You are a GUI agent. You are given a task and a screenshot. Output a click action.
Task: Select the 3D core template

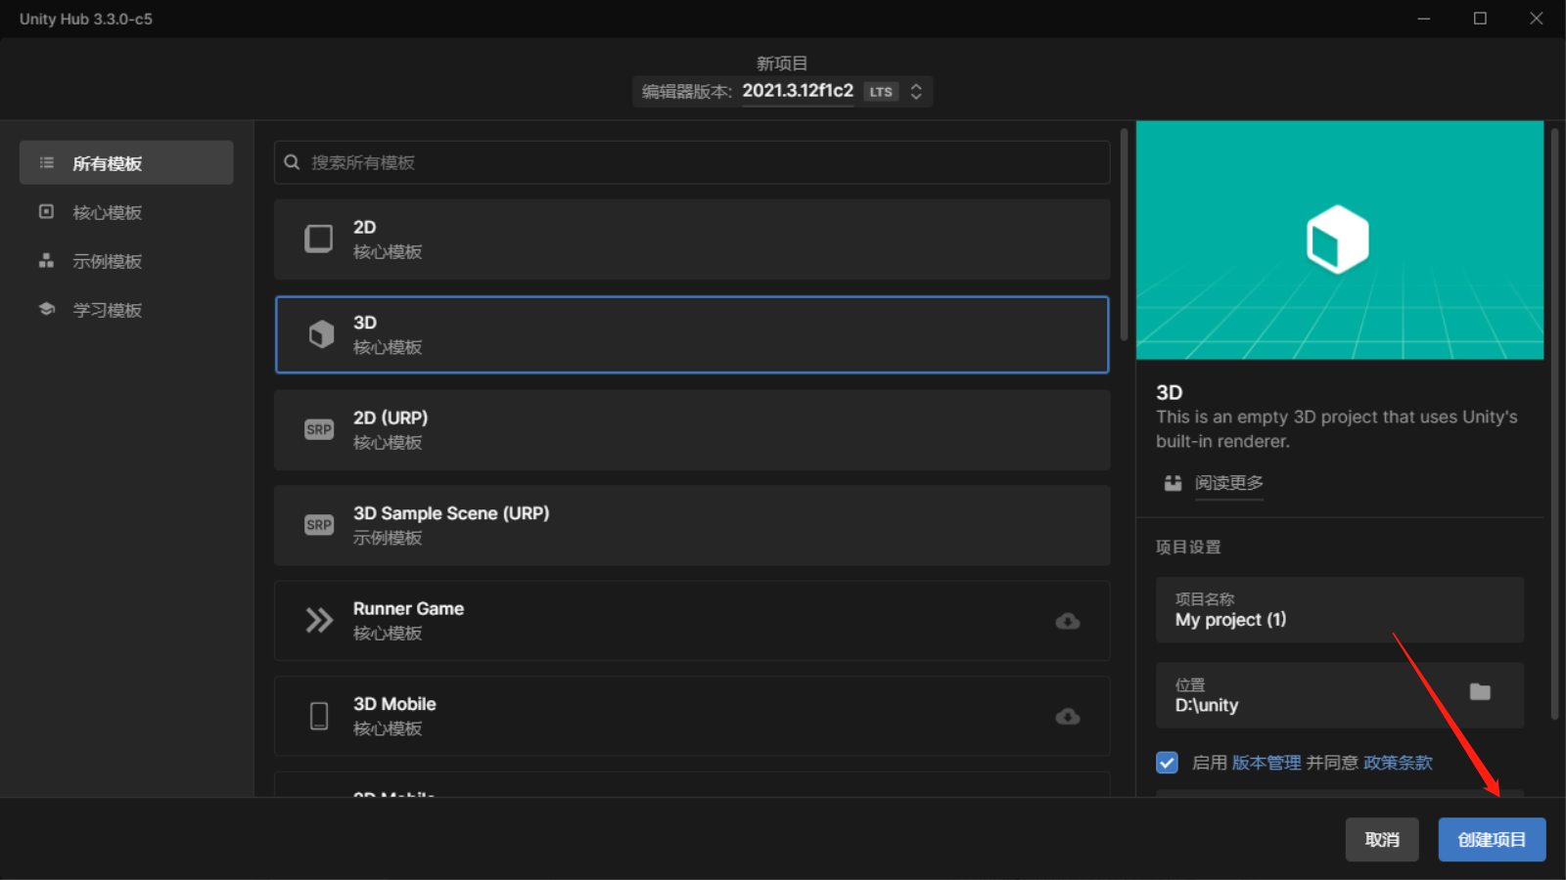pos(692,334)
